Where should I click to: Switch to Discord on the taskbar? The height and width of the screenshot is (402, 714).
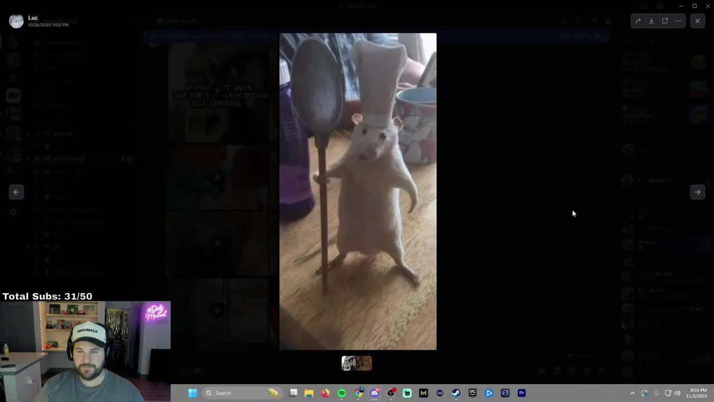click(x=374, y=393)
